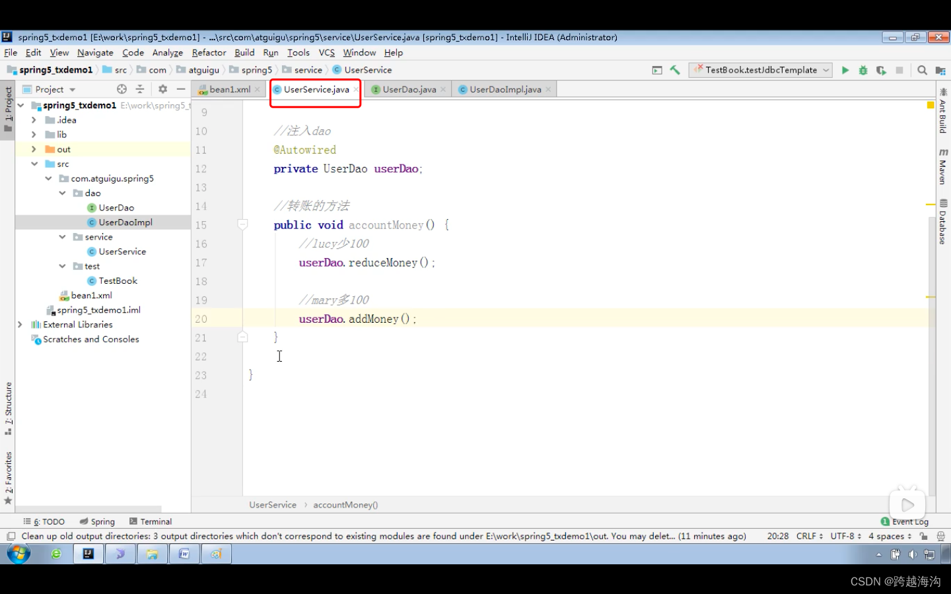Close the UserDao.java tab
The height and width of the screenshot is (594, 951).
click(443, 90)
